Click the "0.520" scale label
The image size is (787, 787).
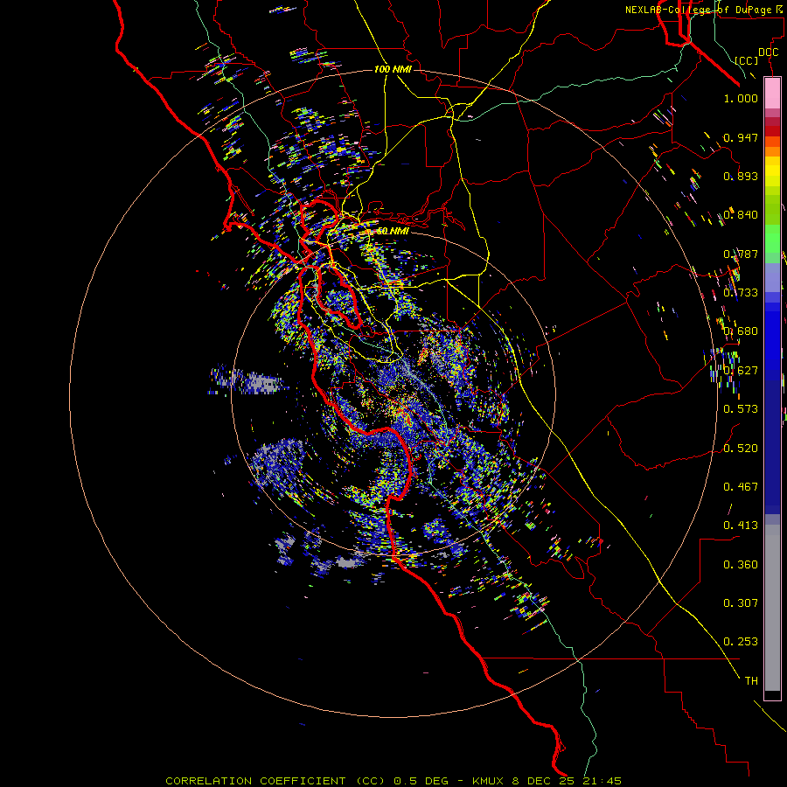click(x=741, y=448)
